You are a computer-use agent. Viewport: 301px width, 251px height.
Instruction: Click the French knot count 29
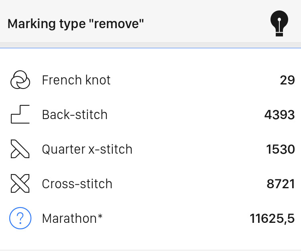coord(287,80)
